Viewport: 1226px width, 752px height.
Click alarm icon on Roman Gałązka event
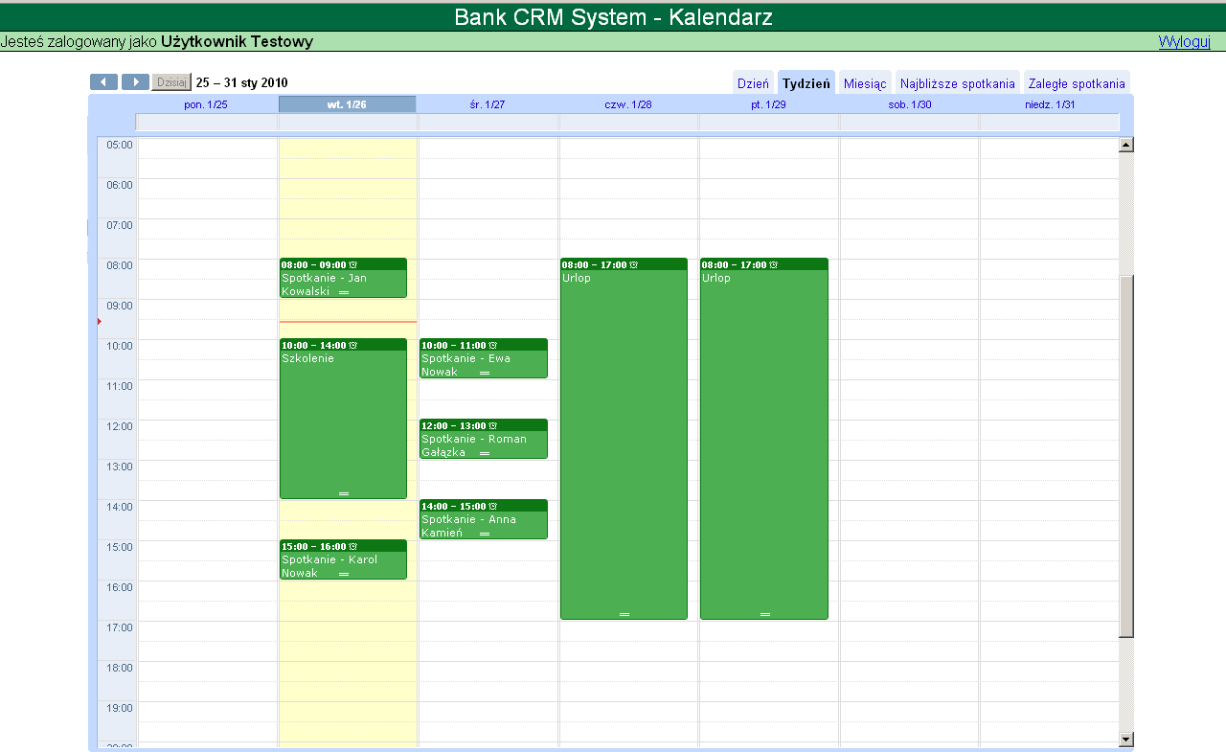point(493,425)
